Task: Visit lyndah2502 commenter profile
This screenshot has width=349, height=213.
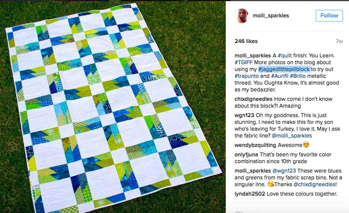Action: tap(250, 194)
